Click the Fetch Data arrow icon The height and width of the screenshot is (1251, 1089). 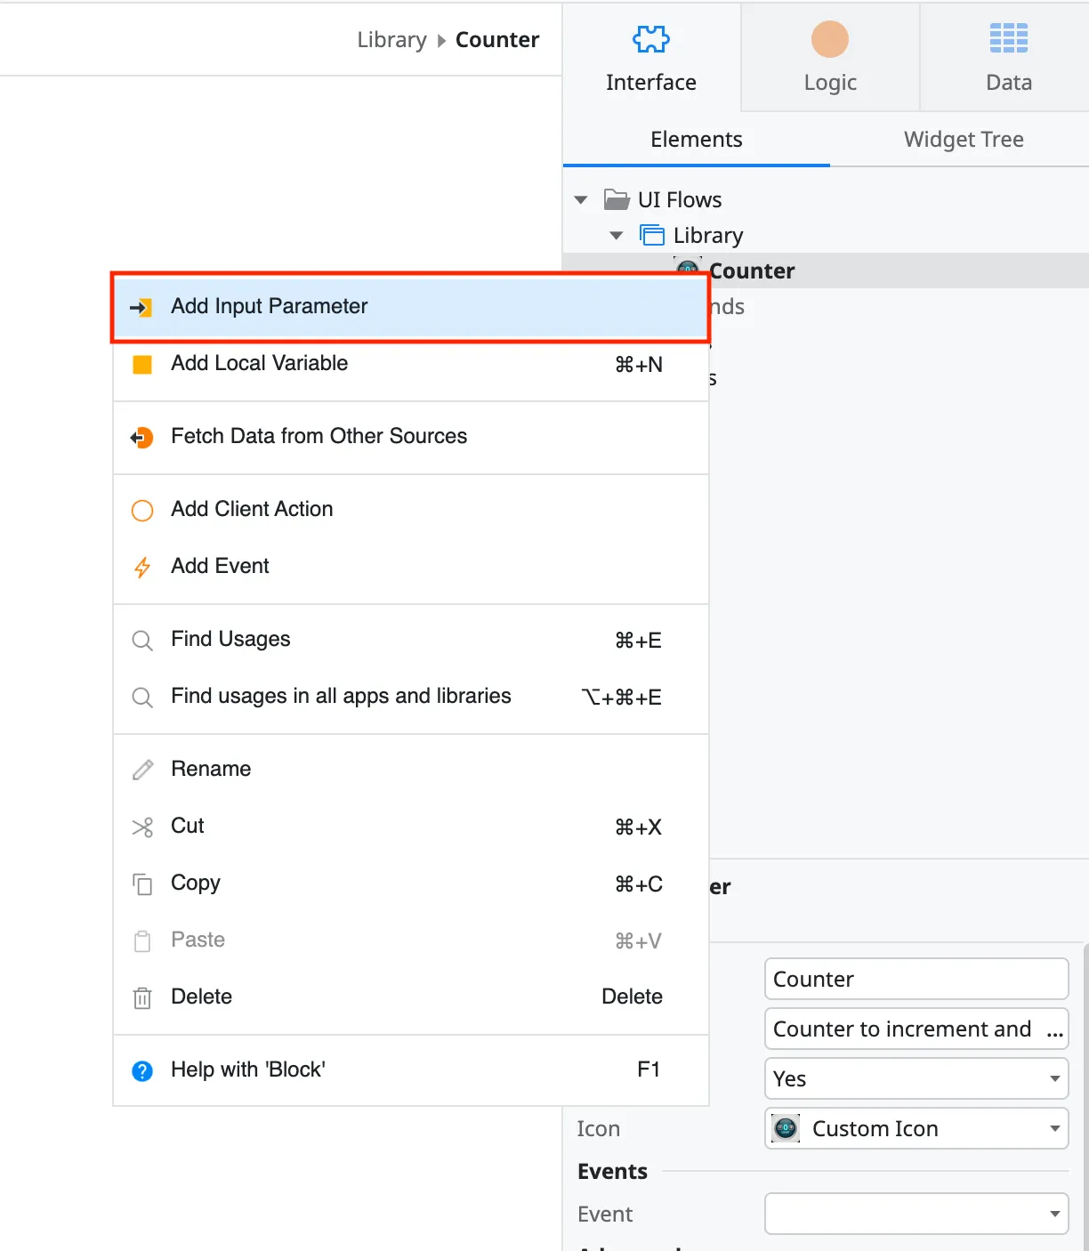[142, 437]
